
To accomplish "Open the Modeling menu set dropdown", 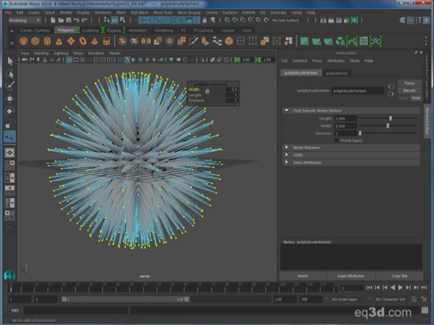I will coord(24,21).
